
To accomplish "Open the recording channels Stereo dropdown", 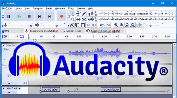I will [74, 31].
